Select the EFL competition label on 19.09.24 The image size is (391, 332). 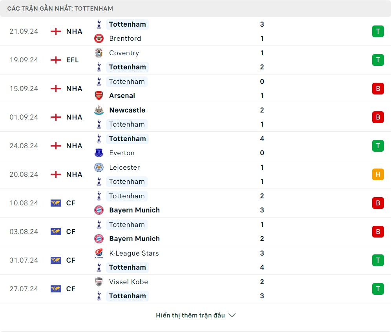tap(72, 60)
